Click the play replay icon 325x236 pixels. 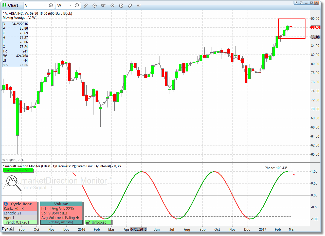click(x=112, y=5)
